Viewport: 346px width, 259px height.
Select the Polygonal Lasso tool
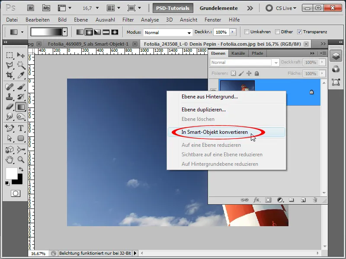coord(9,65)
